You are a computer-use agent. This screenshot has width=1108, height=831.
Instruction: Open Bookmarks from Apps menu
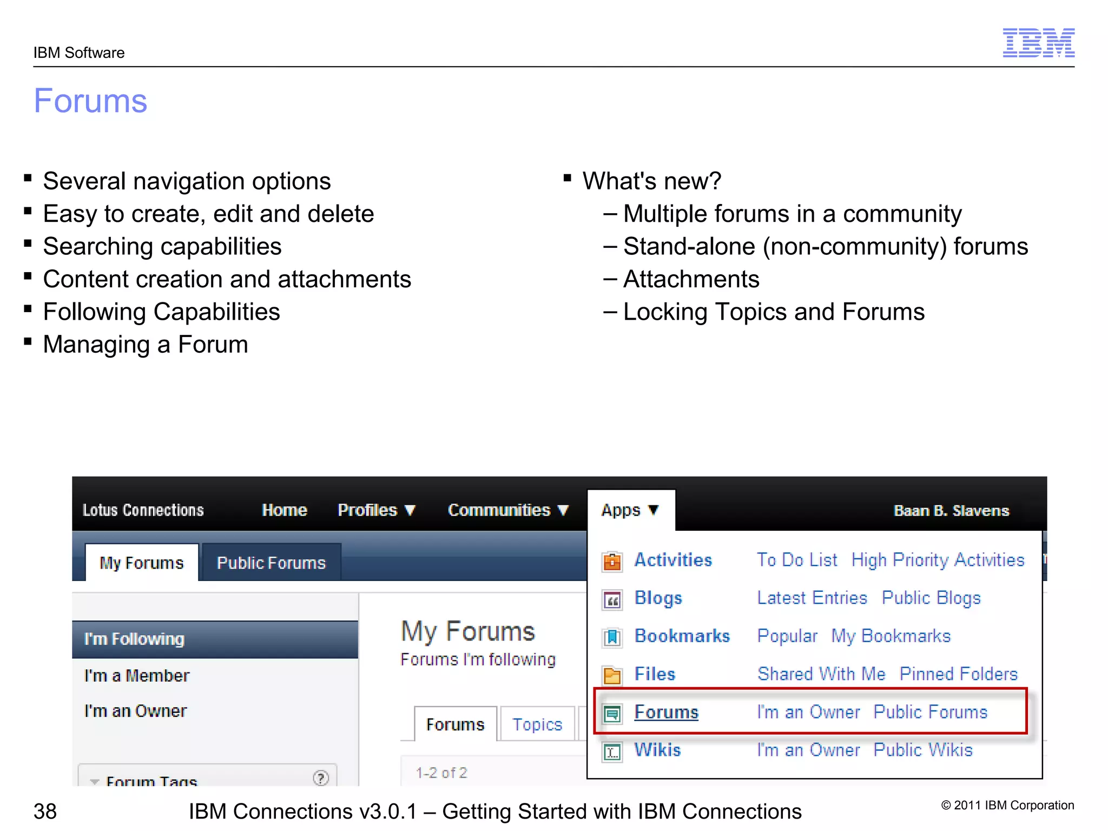(x=682, y=636)
